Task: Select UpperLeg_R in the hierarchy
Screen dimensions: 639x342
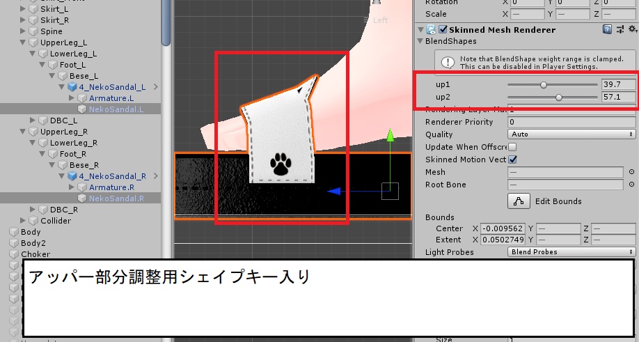Action: click(64, 132)
